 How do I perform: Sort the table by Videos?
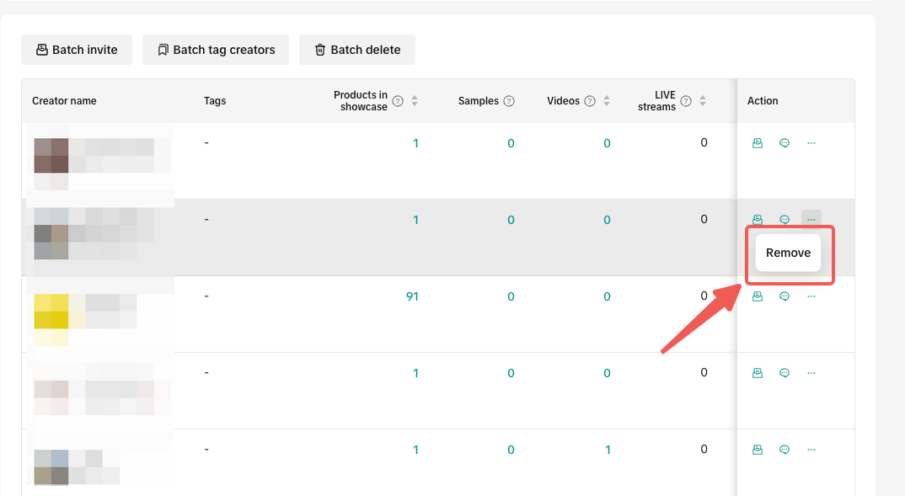607,101
